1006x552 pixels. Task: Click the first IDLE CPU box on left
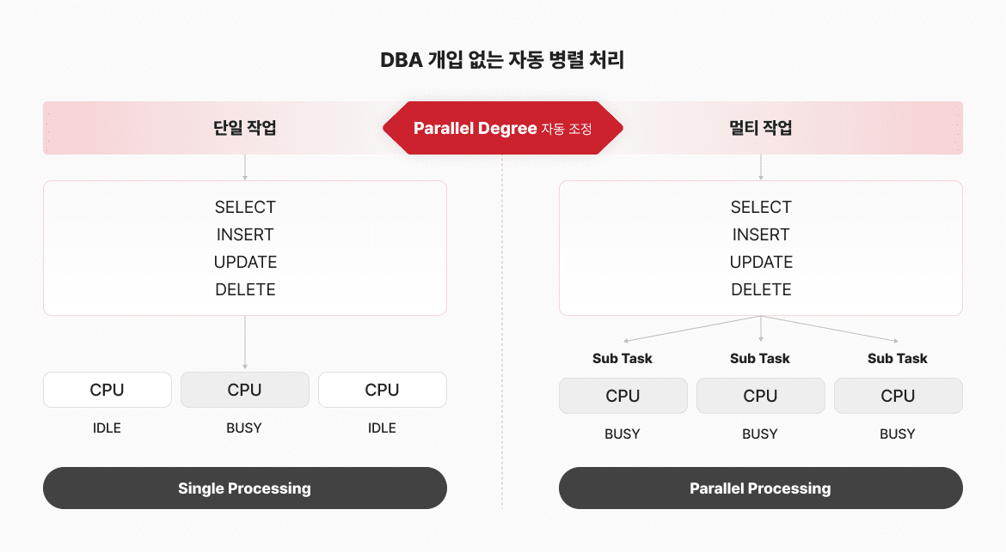pyautogui.click(x=107, y=390)
